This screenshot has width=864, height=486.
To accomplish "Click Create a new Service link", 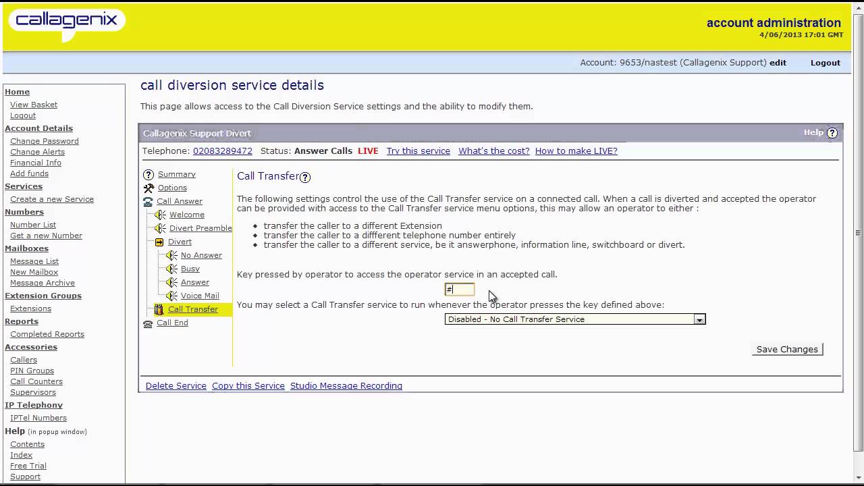I will pyautogui.click(x=52, y=199).
